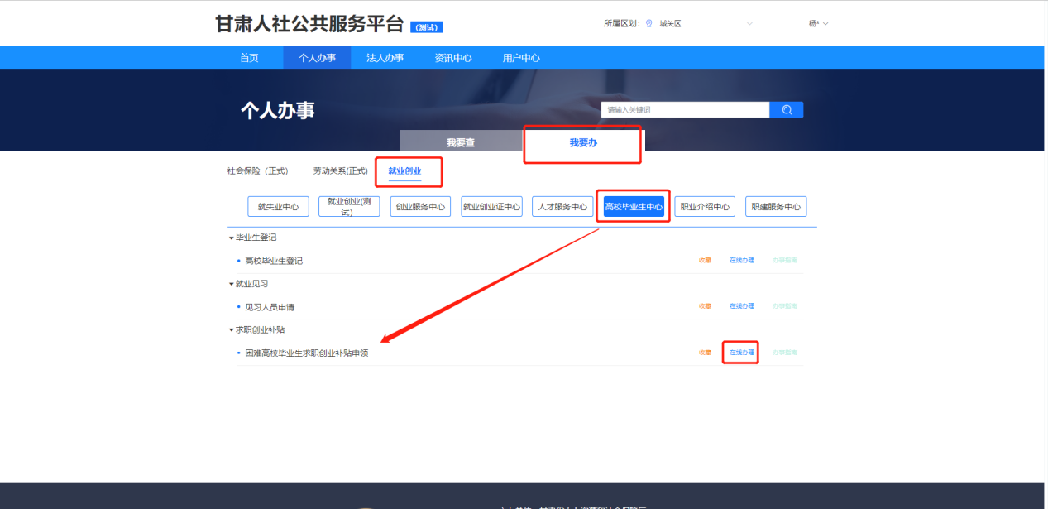The image size is (1048, 509).
Task: Focus the keyword search input field
Action: tap(685, 110)
